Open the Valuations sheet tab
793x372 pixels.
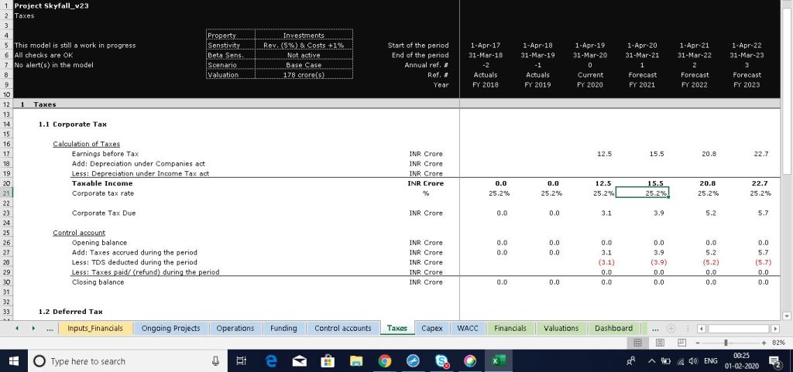tap(561, 328)
